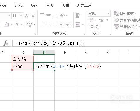Open 数字 dialog launcher
Screen dimensions: 140x111
pyautogui.click(x=109, y=34)
